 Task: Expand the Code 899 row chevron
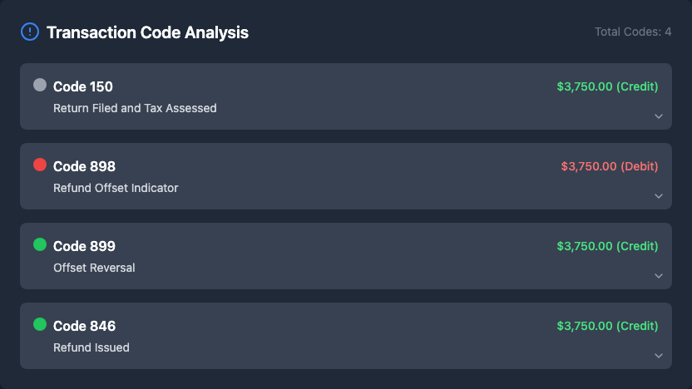point(659,276)
